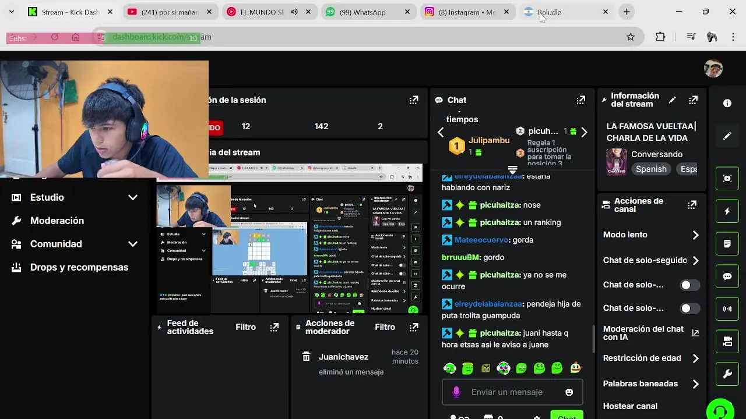Open the profile avatar at the dashboard corner
Image resolution: width=746 pixels, height=419 pixels.
click(x=713, y=69)
